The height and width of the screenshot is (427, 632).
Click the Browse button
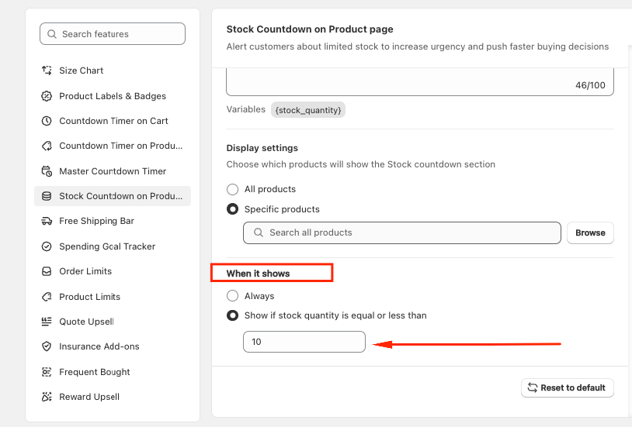(590, 232)
